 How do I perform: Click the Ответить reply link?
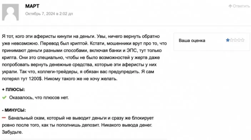(x=241, y=6)
